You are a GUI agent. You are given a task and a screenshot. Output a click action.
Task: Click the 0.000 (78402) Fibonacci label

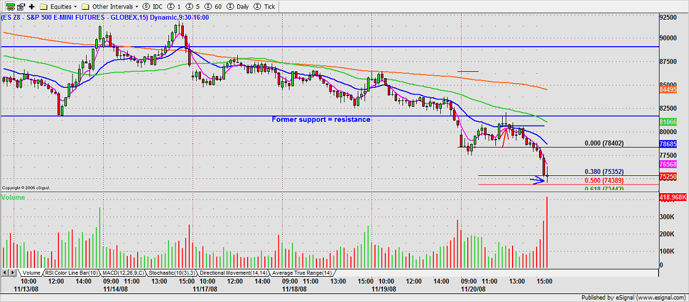pos(604,143)
